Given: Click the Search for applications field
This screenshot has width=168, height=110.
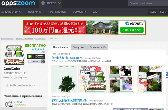Looking at the screenshot, I should tap(148, 3).
